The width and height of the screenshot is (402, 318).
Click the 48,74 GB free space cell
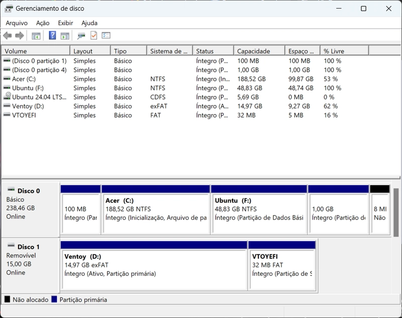(x=300, y=88)
